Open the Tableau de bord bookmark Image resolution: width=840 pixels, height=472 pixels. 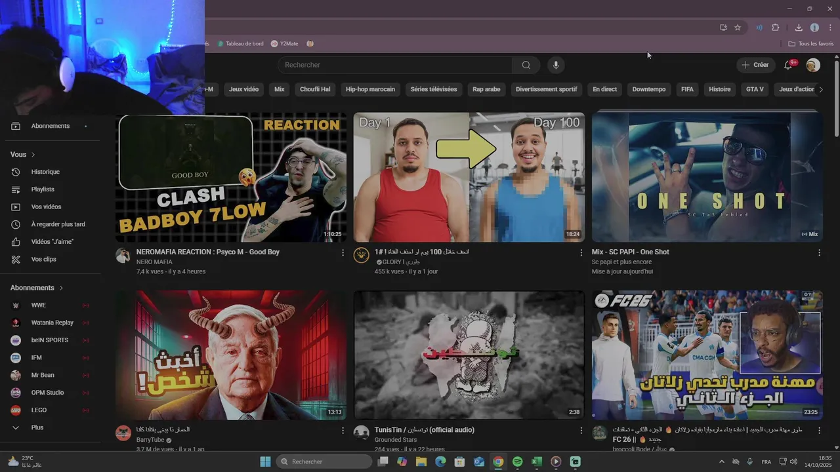239,44
